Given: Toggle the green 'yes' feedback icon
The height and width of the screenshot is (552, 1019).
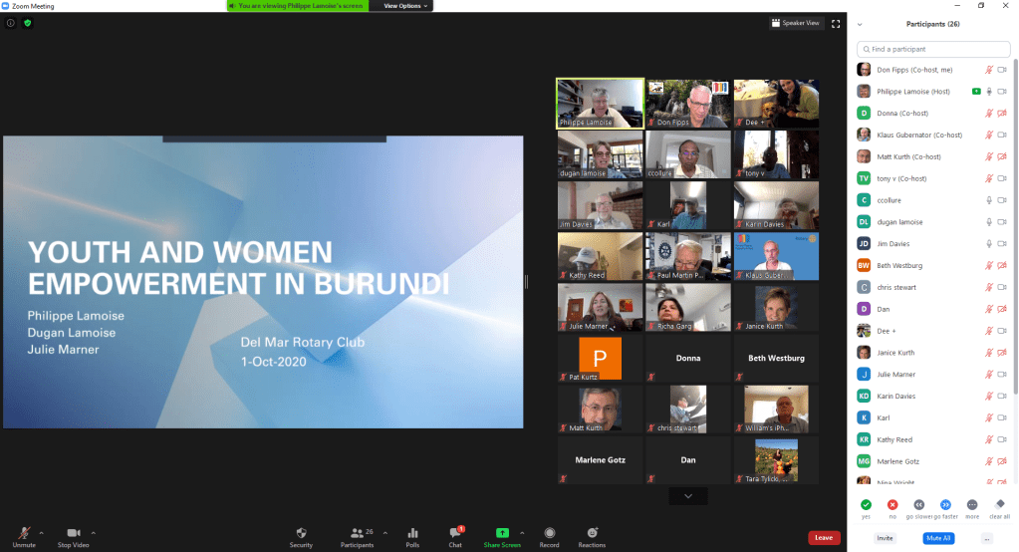Looking at the screenshot, I should tap(866, 505).
